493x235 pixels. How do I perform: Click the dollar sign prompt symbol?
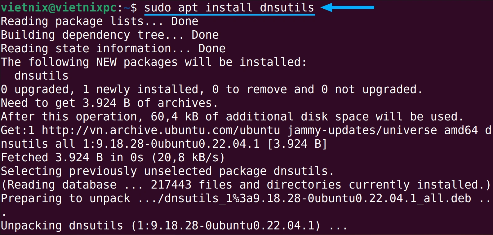click(x=134, y=7)
